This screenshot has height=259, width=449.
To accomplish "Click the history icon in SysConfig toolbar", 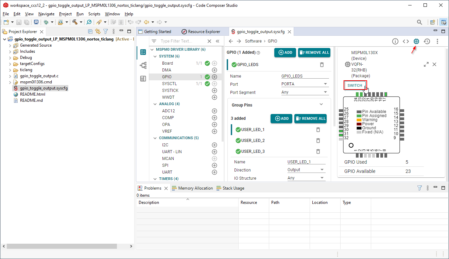I will (x=427, y=41).
